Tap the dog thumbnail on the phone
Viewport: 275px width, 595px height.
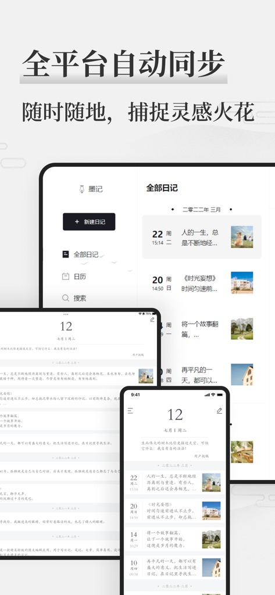pyautogui.click(x=212, y=482)
